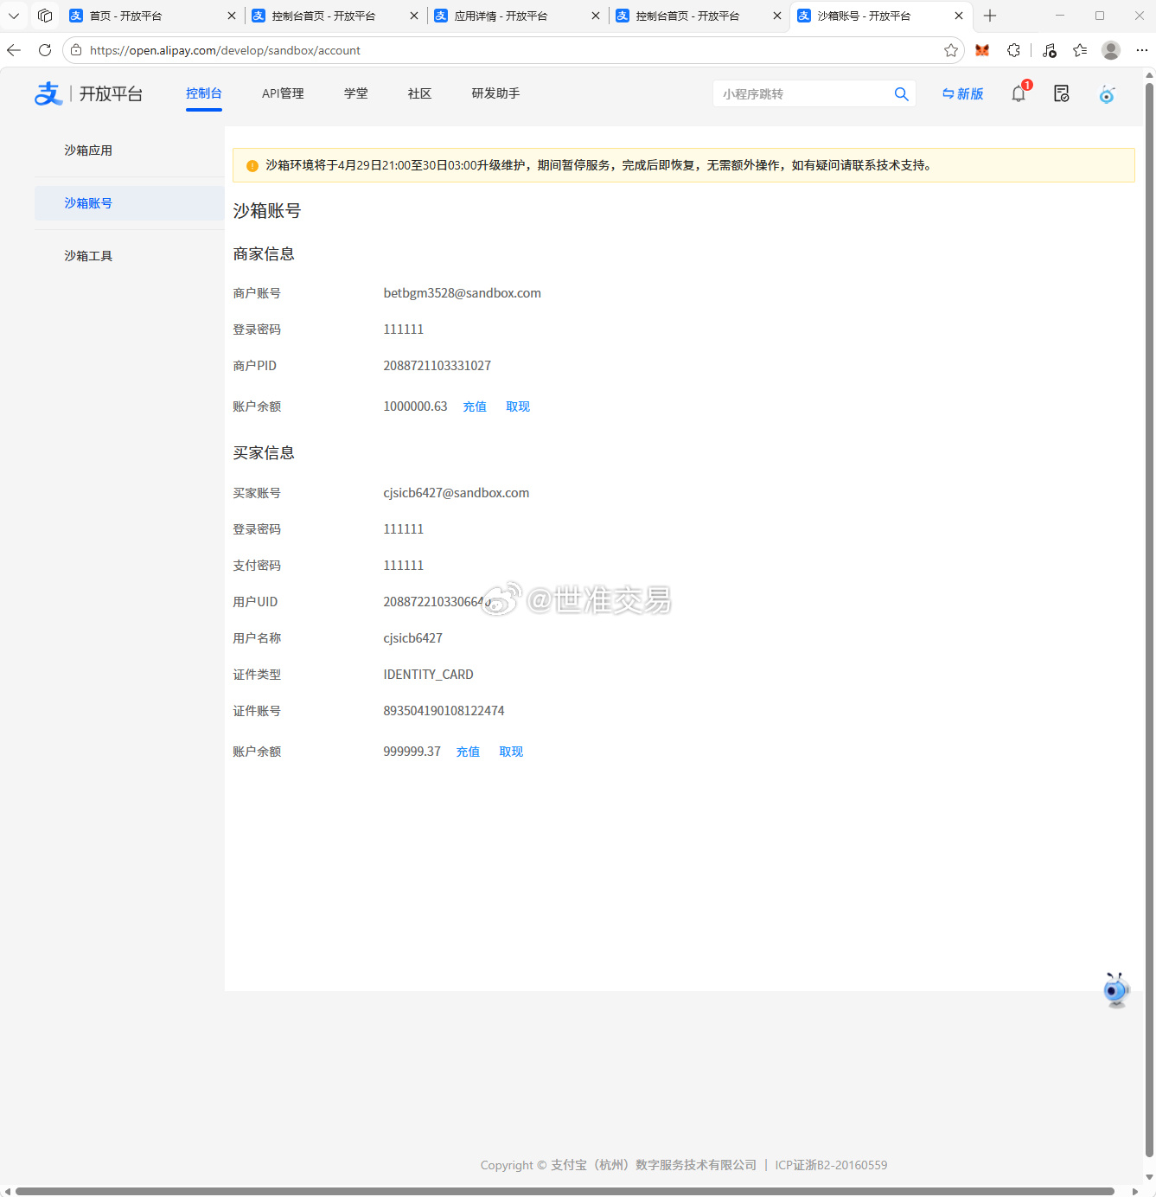Click 充值 for merchant balance
The image size is (1156, 1197).
(x=475, y=406)
